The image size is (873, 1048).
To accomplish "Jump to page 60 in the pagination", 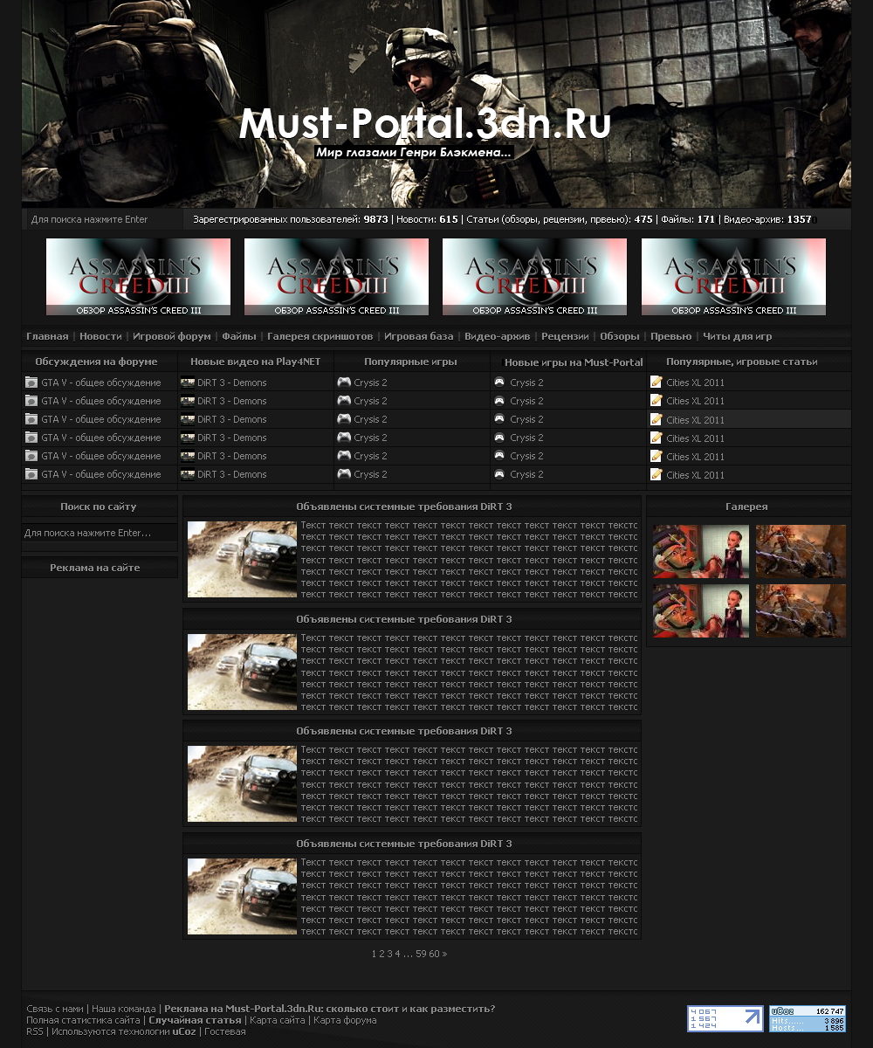I will 434,954.
